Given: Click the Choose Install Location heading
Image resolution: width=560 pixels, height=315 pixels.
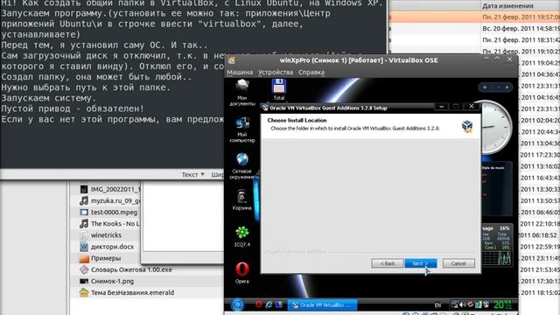Looking at the screenshot, I should pos(297,121).
